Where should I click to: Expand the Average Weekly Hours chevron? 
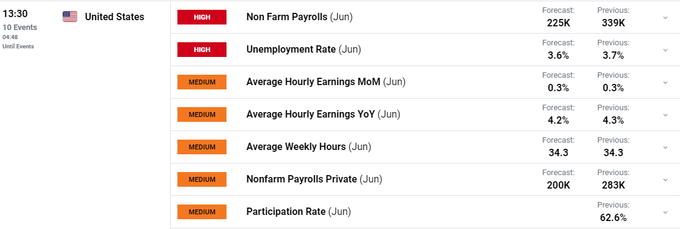point(665,148)
